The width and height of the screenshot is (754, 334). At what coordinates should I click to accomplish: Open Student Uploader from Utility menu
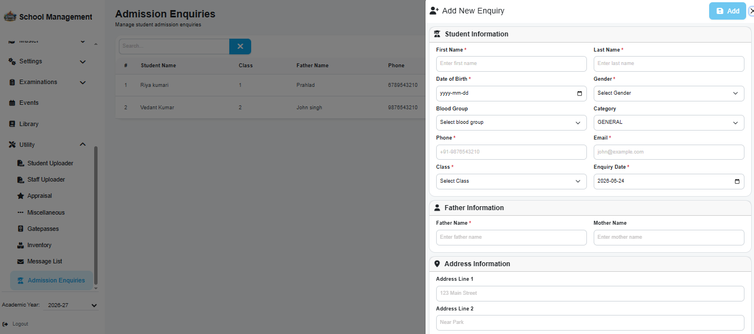(x=50, y=163)
